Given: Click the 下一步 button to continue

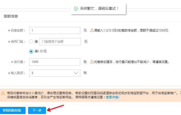Looking at the screenshot, I should click(37, 110).
